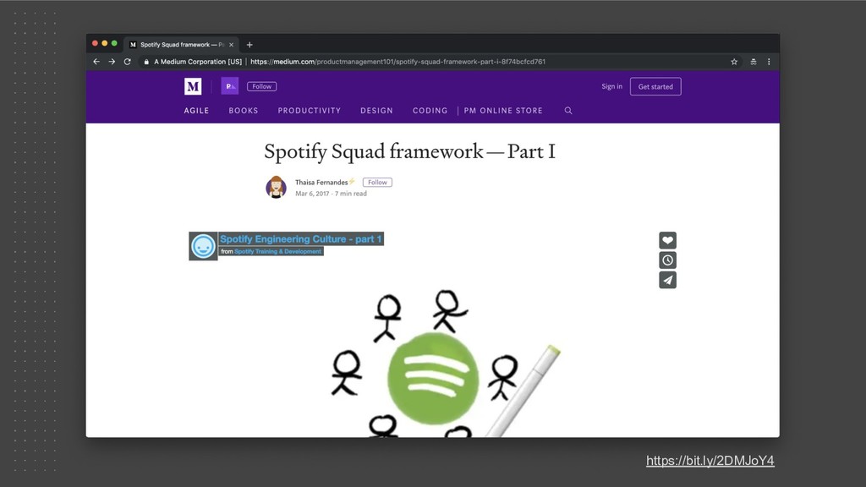Click the lock icon for A Medium Corporation
866x487 pixels.
[x=146, y=62]
